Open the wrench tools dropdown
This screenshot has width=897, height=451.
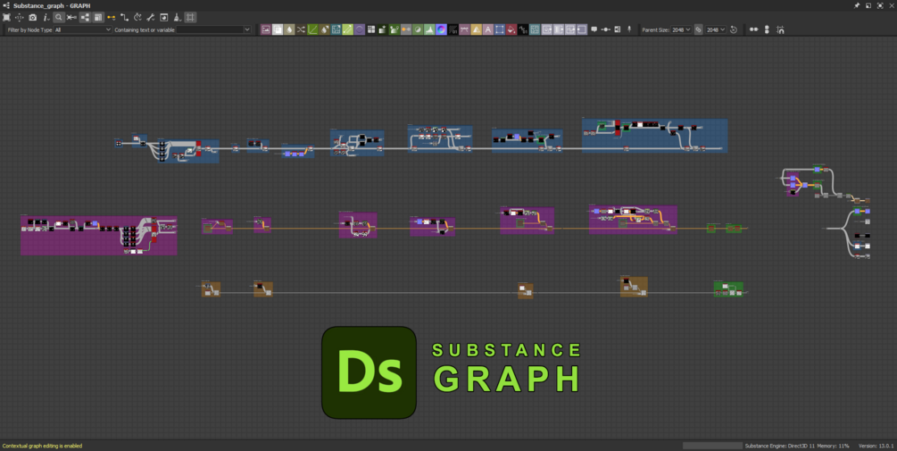(x=151, y=17)
